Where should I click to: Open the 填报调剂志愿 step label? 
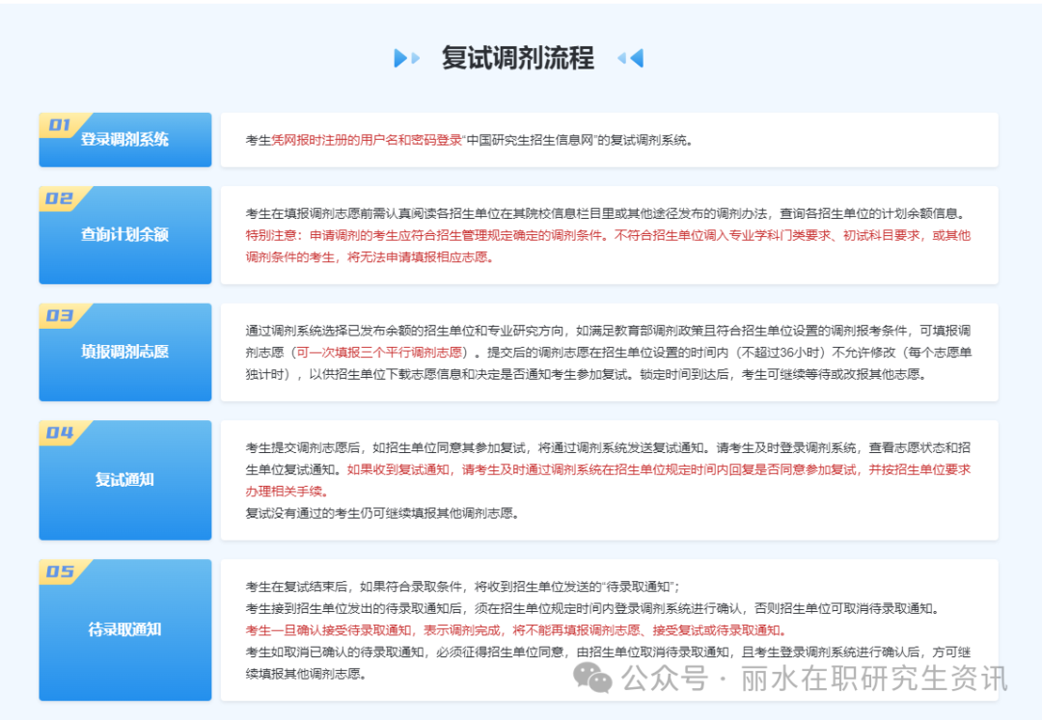pos(124,352)
